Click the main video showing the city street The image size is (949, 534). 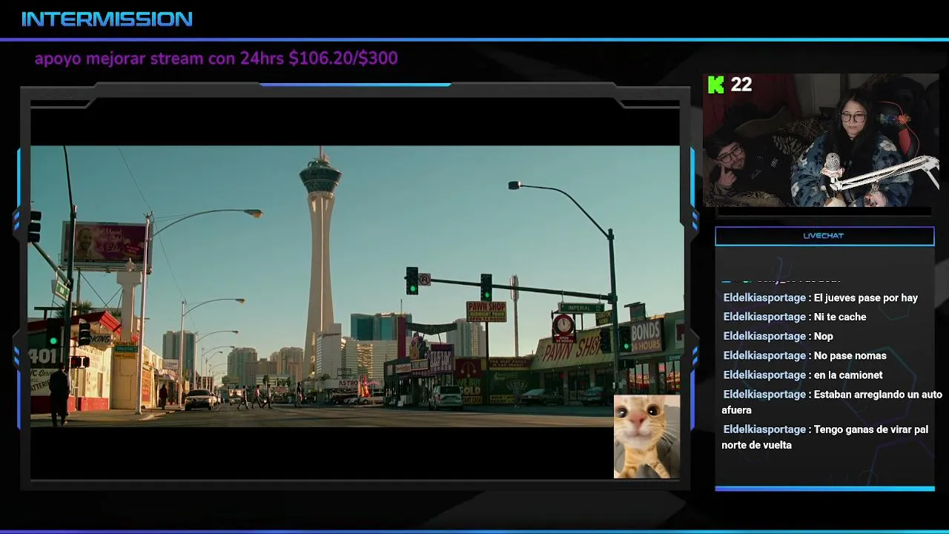tap(355, 286)
